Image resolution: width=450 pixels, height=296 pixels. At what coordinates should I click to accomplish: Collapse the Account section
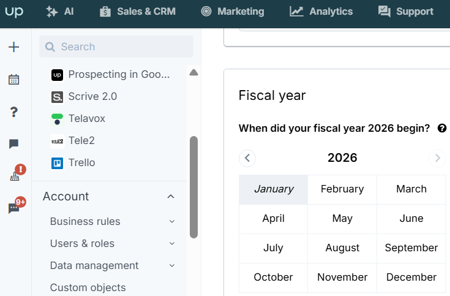(171, 197)
